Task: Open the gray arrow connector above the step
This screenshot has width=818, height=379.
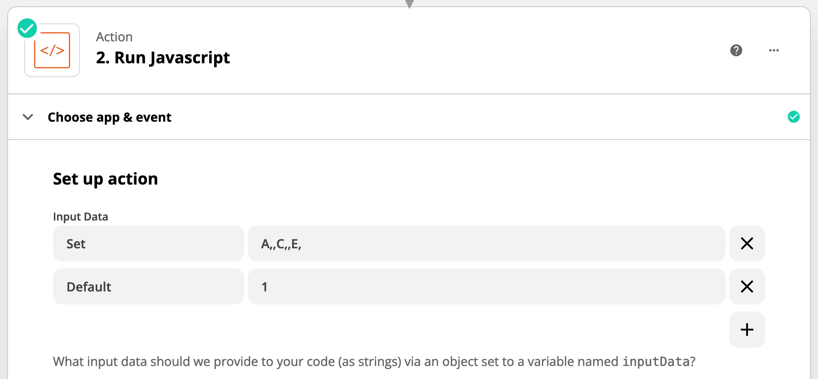Action: click(x=409, y=4)
